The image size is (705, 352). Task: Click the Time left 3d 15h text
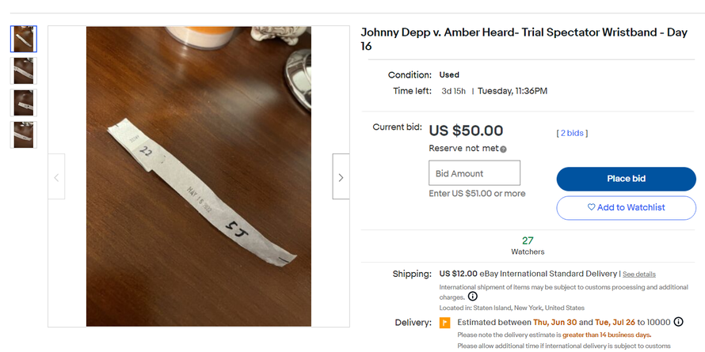click(453, 91)
